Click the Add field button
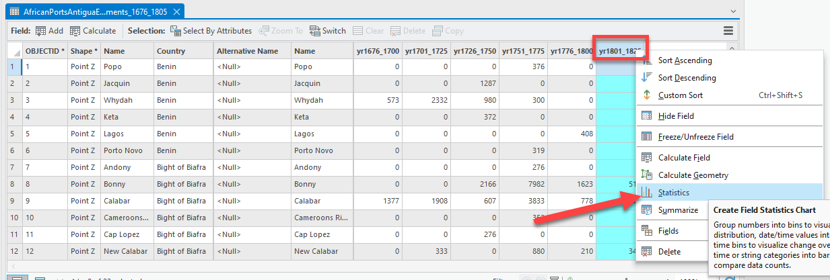Image resolution: width=830 pixels, height=280 pixels. pos(49,31)
